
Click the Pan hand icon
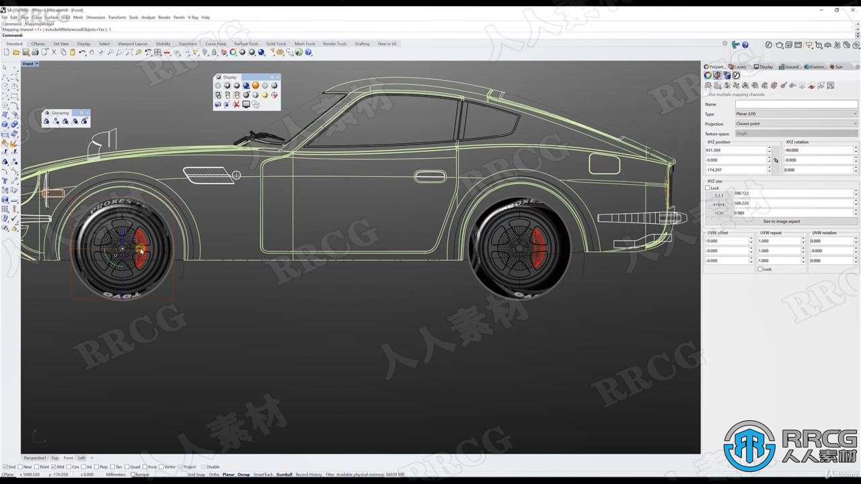(91, 52)
